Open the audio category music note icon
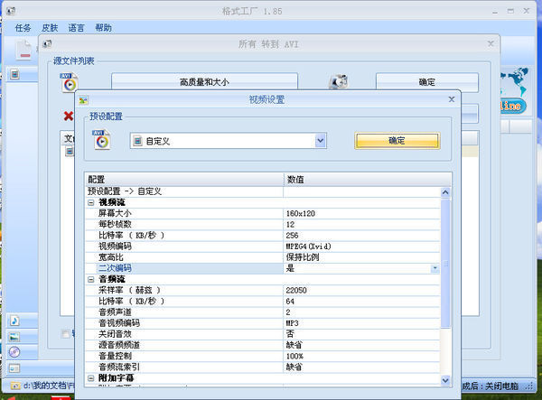 coord(14,321)
